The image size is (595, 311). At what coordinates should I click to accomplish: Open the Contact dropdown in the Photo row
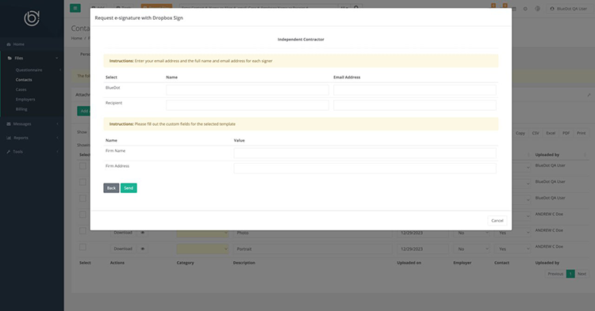[x=512, y=233]
